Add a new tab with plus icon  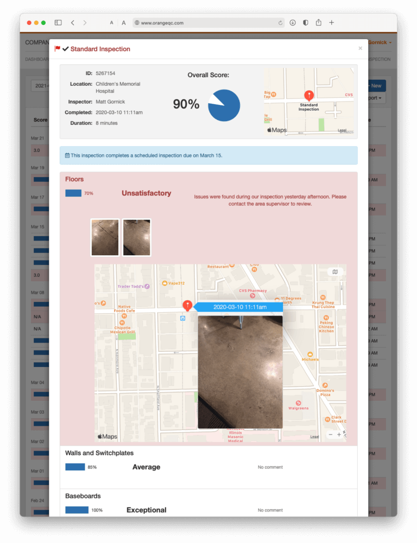tap(331, 22)
